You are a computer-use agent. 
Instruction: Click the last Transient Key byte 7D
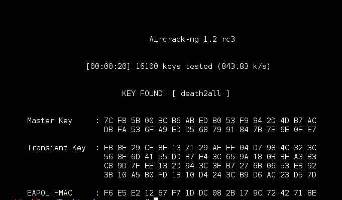tap(312, 175)
